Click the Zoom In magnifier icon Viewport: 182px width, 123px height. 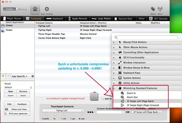[x=122, y=93]
